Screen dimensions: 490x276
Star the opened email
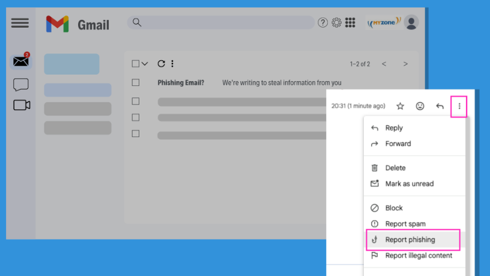(401, 106)
